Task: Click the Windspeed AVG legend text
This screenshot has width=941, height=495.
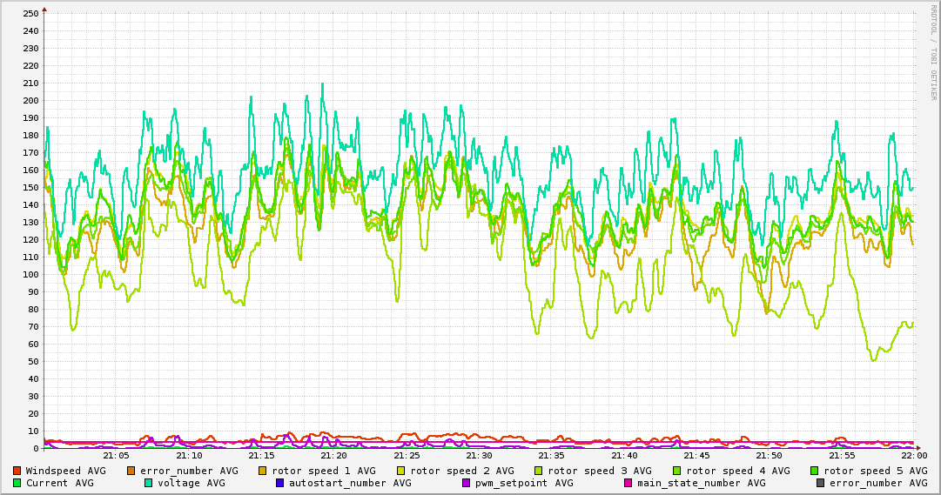Action: (65, 471)
